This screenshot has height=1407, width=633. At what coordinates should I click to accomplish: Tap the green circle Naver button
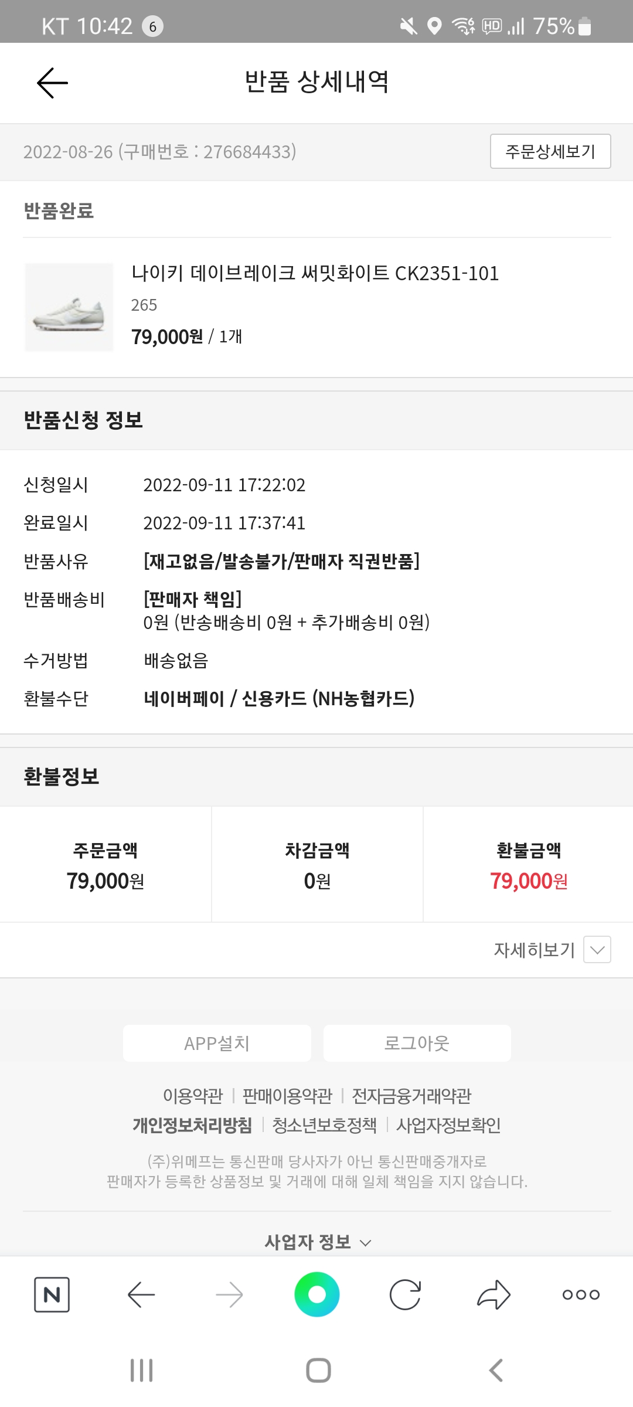(316, 1294)
